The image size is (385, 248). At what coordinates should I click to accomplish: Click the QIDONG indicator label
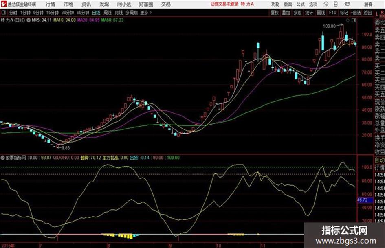(62, 158)
